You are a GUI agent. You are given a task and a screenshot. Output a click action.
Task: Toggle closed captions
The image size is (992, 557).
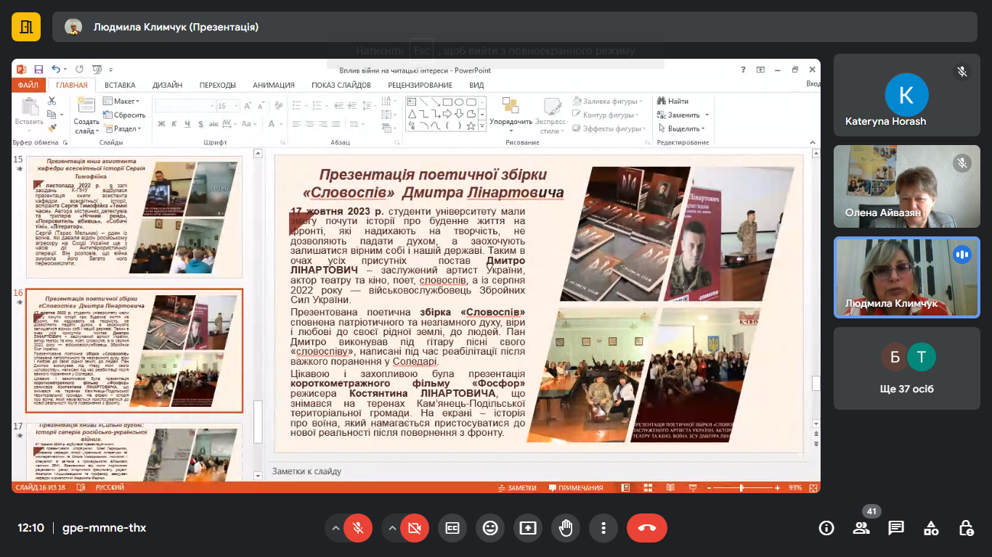pos(452,528)
